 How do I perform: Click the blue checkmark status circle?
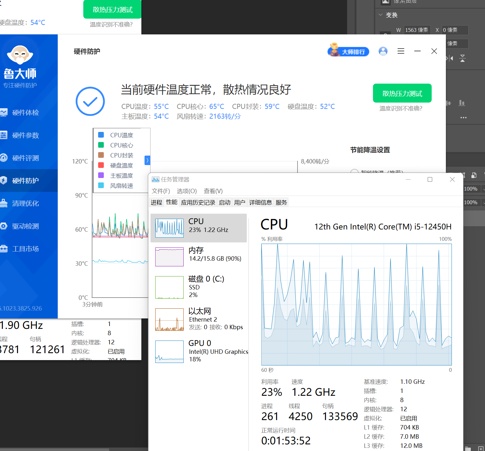90,101
